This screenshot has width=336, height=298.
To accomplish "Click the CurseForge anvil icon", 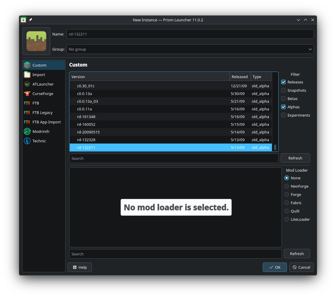I will [27, 94].
